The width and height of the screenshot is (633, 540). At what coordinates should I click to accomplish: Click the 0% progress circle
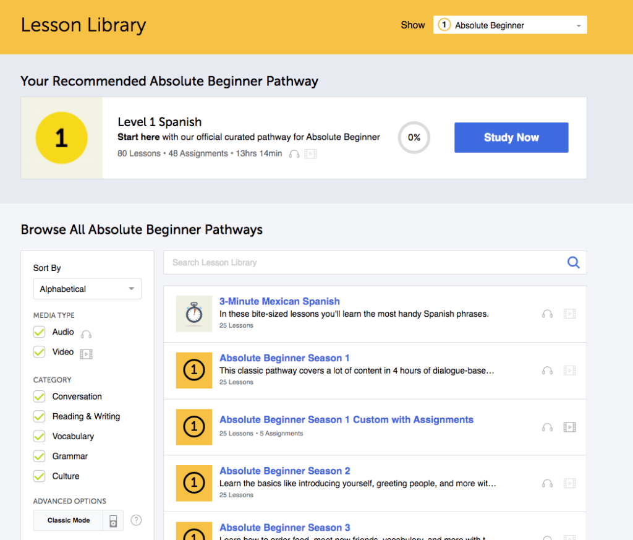(x=414, y=137)
